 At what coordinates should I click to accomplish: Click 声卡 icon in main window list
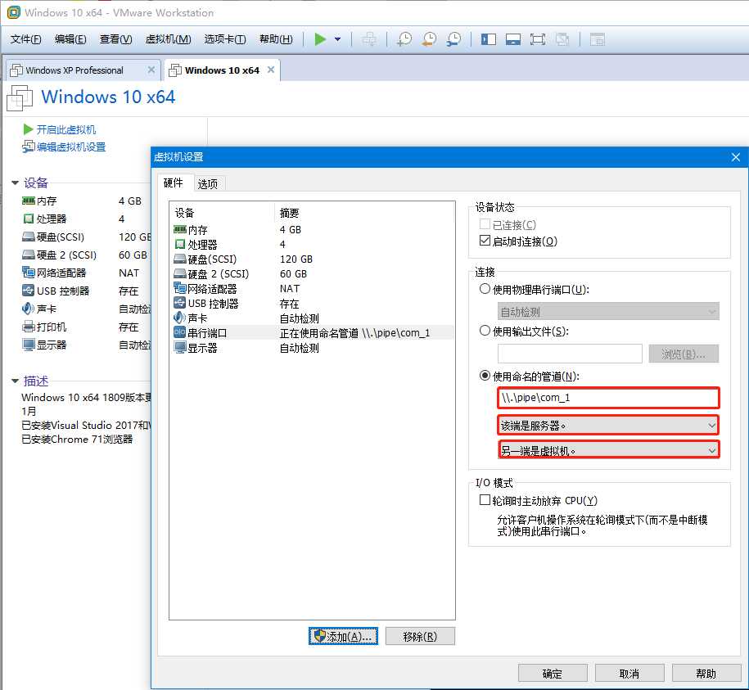[28, 309]
